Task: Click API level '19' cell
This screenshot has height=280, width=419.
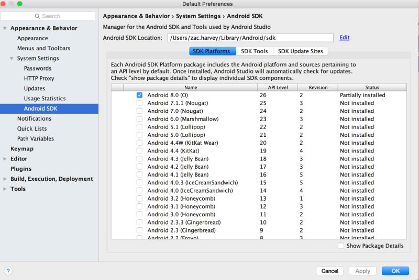Action: [263, 151]
